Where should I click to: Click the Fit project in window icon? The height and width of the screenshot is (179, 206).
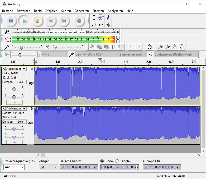(x=182, y=47)
